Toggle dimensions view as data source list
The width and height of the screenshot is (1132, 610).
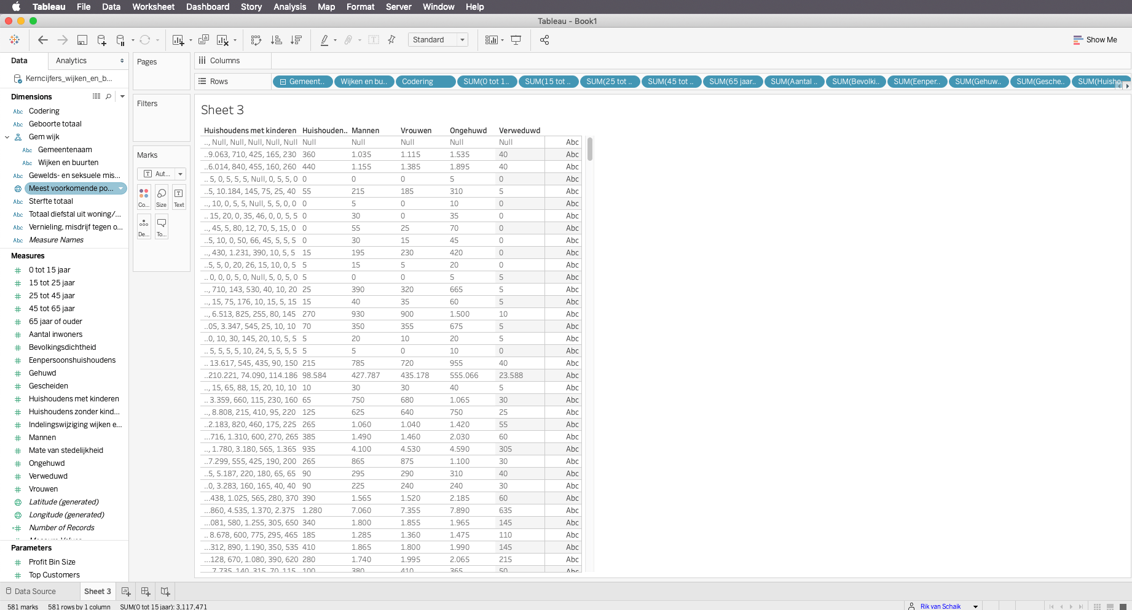pyautogui.click(x=96, y=96)
